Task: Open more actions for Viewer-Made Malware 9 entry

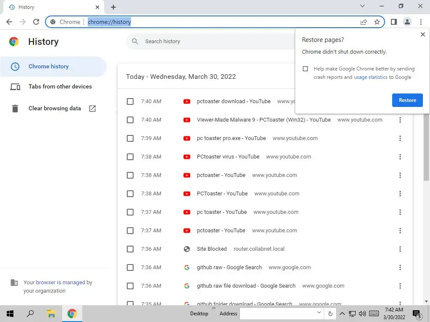Action: coord(400,120)
